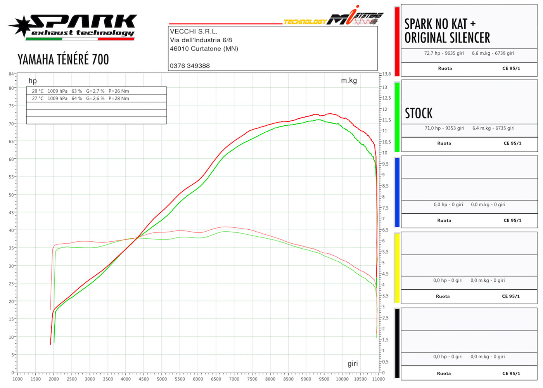Click the phone number '0376 349388'
Image resolution: width=543 pixels, height=388 pixels.
coord(190,66)
